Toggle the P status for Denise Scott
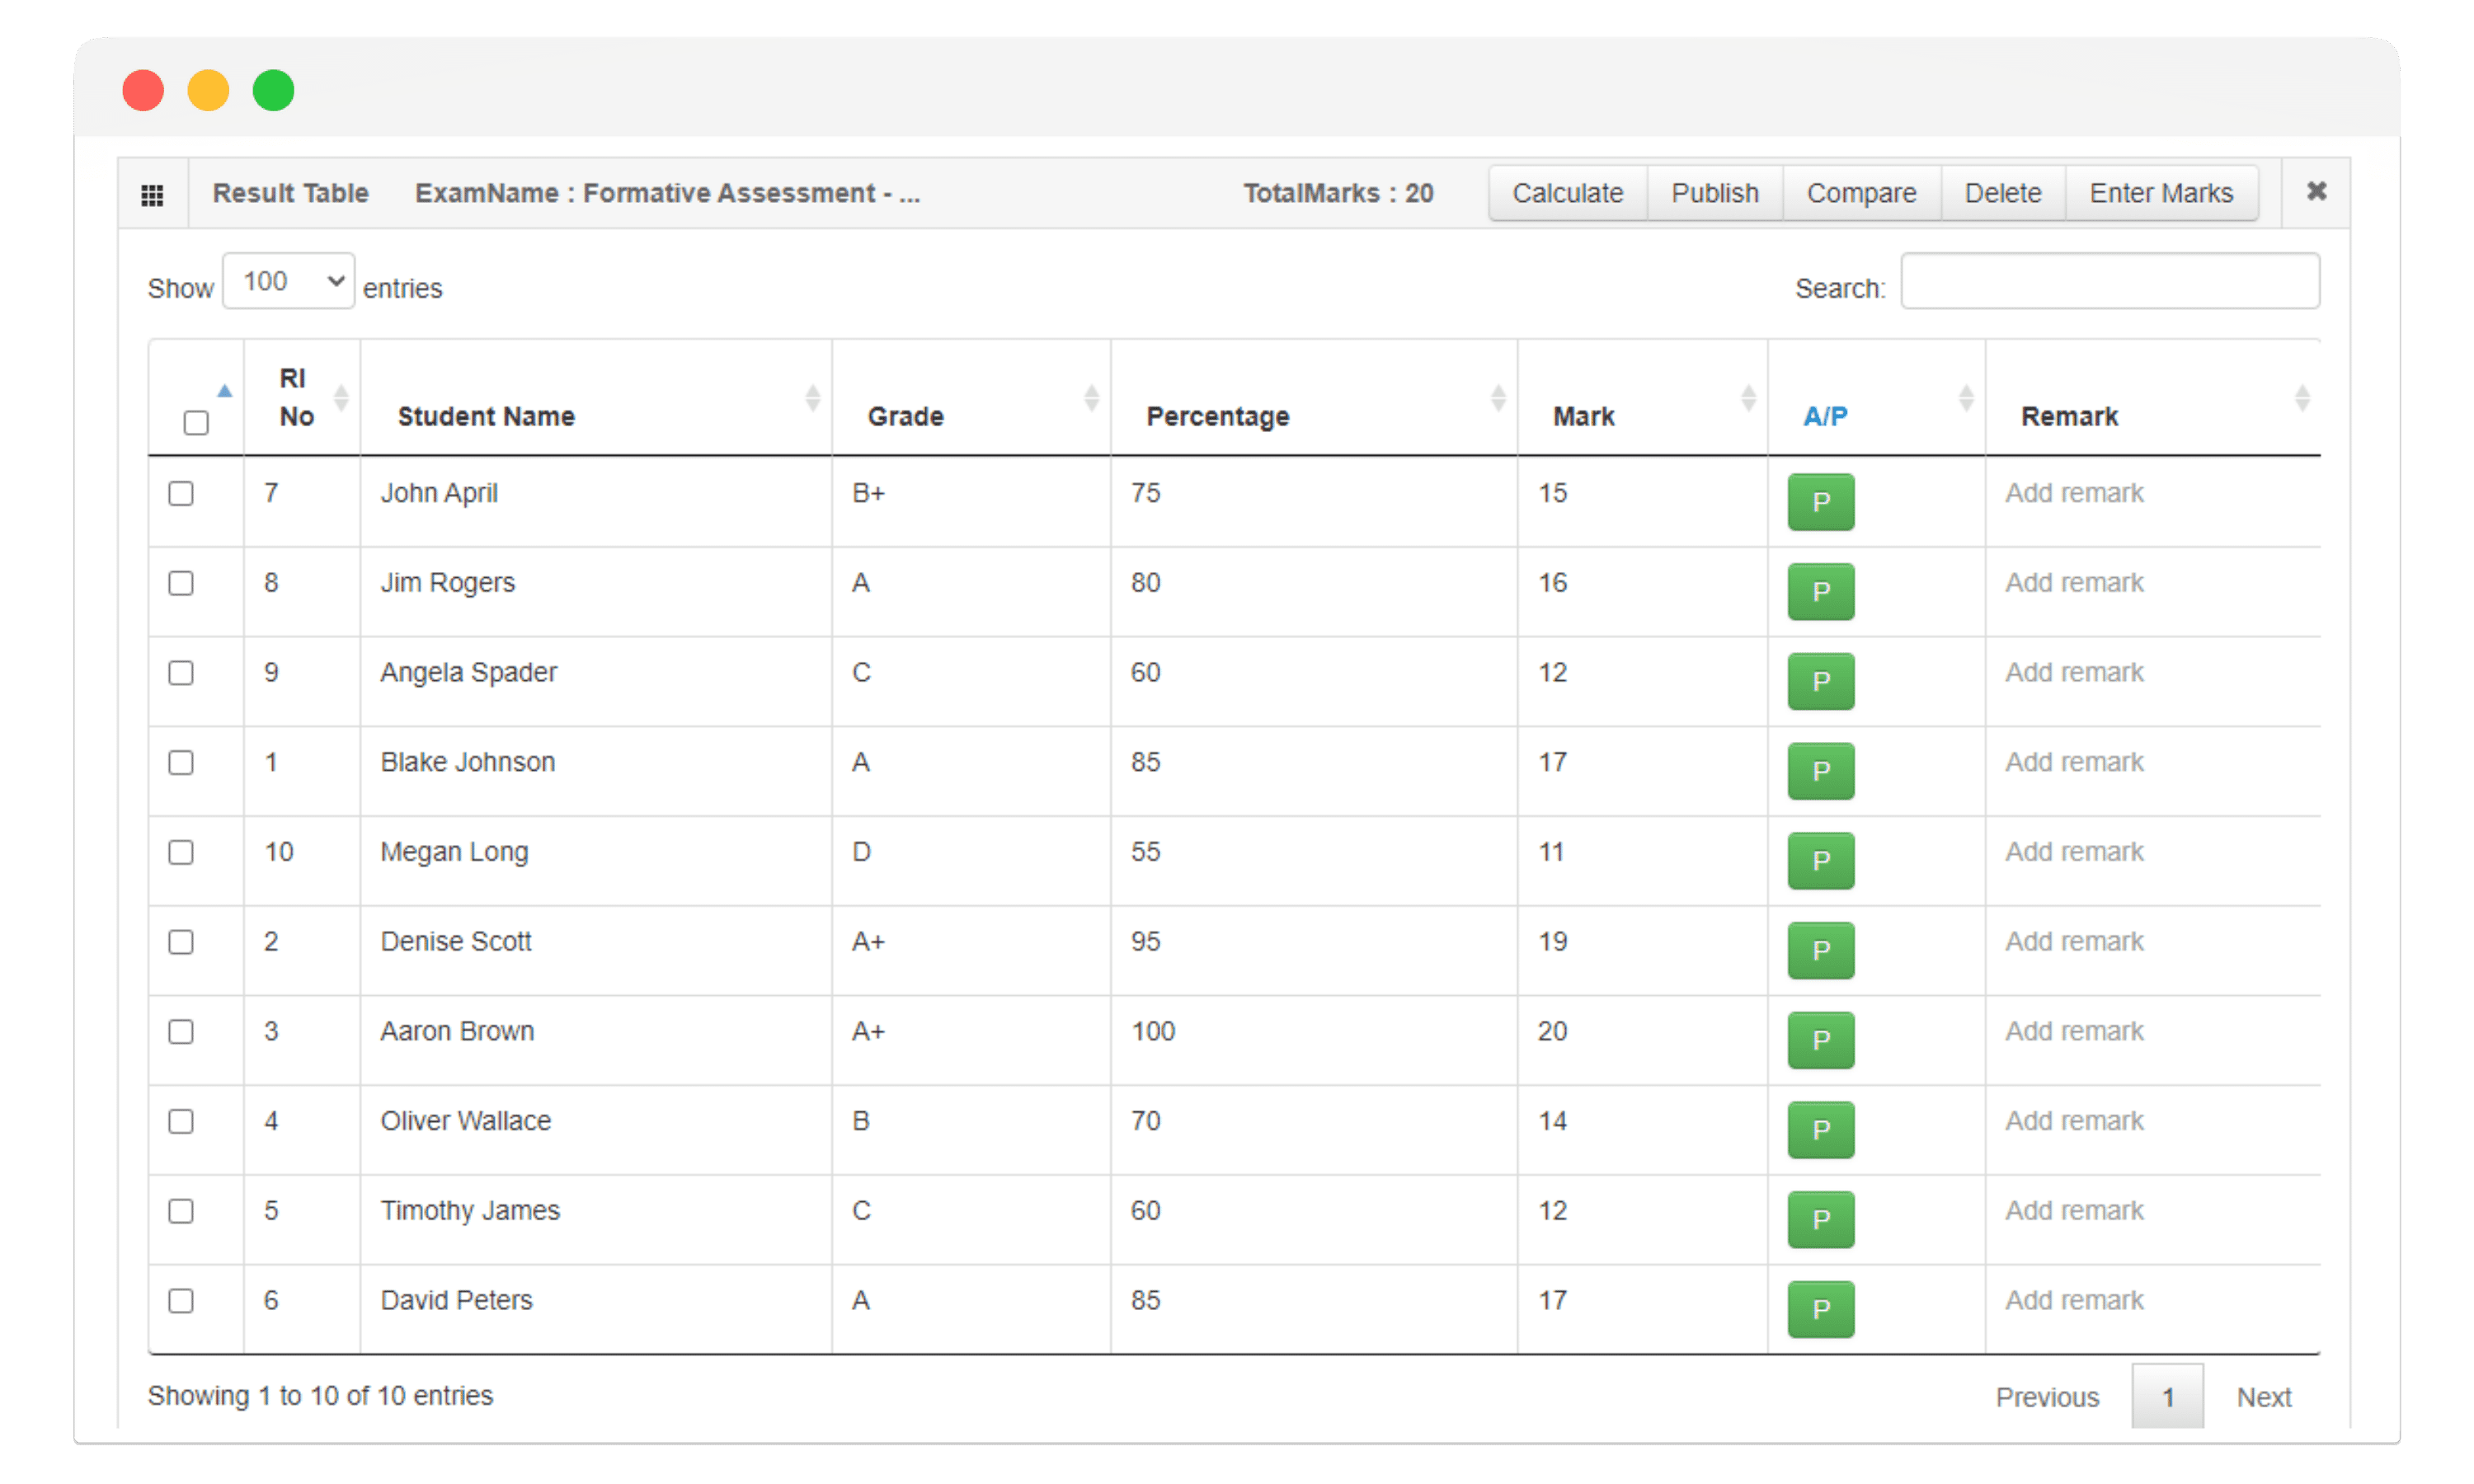 pos(1821,951)
